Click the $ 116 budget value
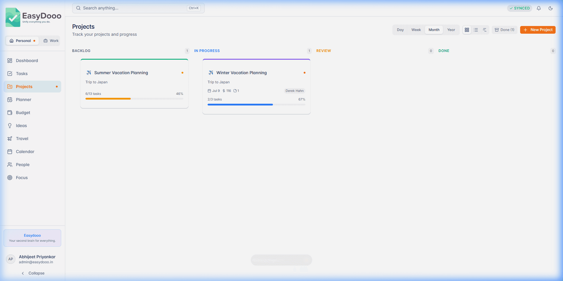Image resolution: width=563 pixels, height=281 pixels. (227, 91)
